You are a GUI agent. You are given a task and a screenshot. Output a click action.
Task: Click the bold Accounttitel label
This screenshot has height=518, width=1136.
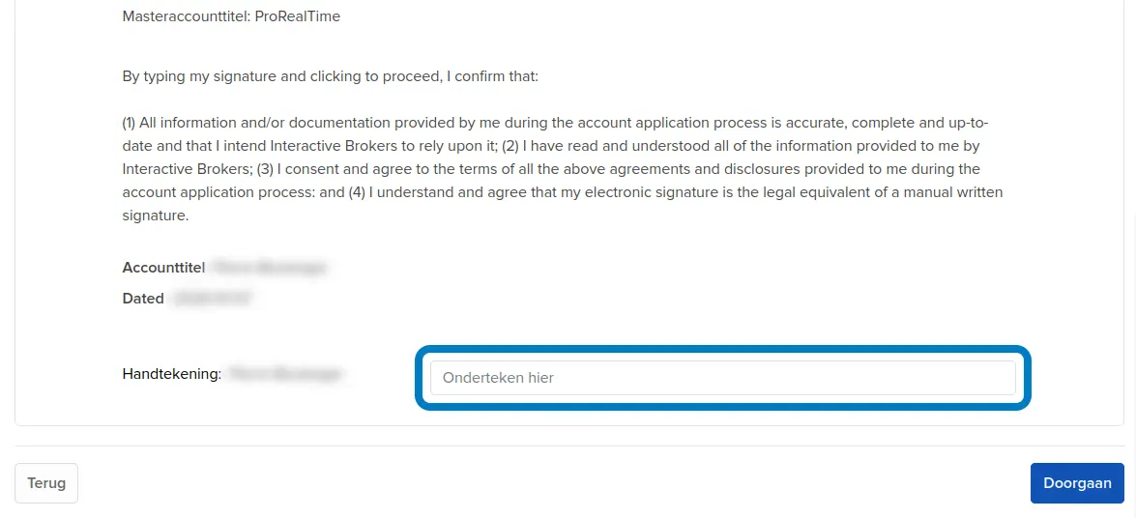pos(163,268)
